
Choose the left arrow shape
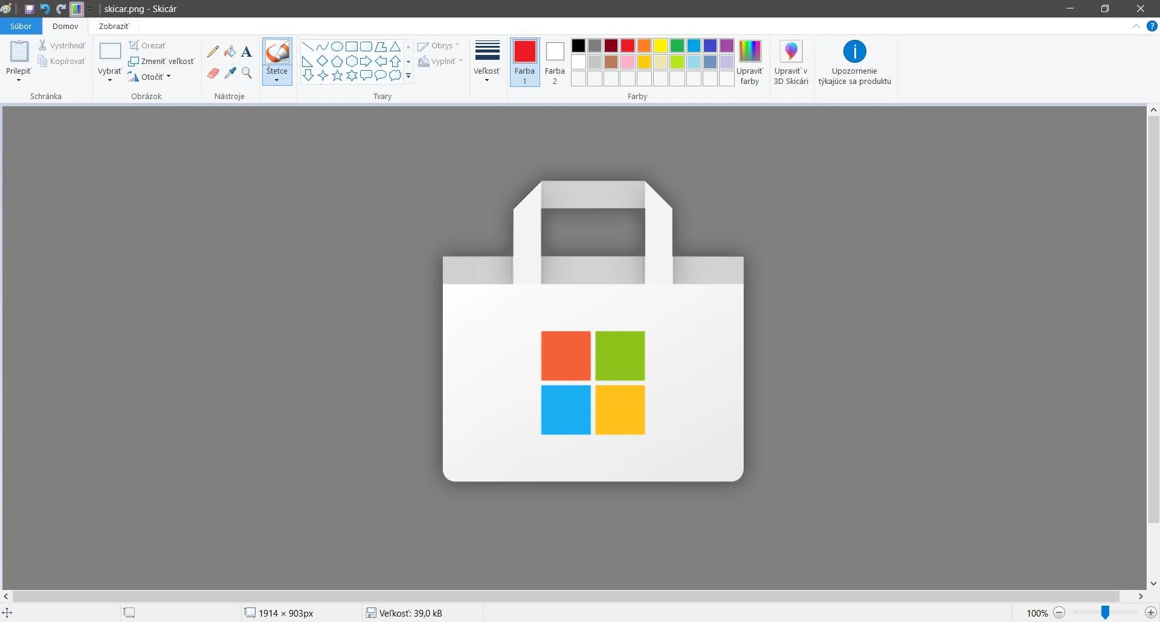coord(380,61)
